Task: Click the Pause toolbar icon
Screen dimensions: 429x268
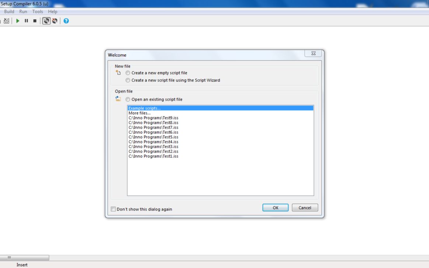Action: (26, 21)
